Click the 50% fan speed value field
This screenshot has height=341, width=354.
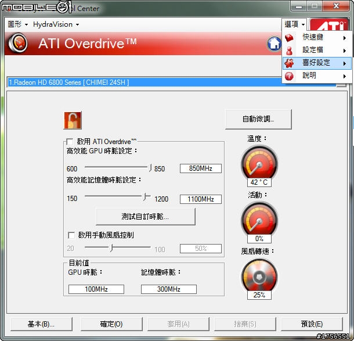click(x=200, y=249)
